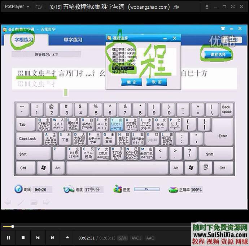Viewport: 249px width, 246px height.
Task: Click the speed value 17字/分
Action: tap(92, 190)
